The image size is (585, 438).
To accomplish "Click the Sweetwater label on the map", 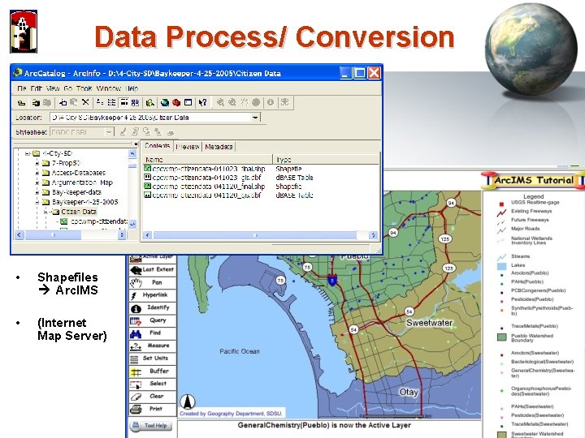I will [429, 323].
